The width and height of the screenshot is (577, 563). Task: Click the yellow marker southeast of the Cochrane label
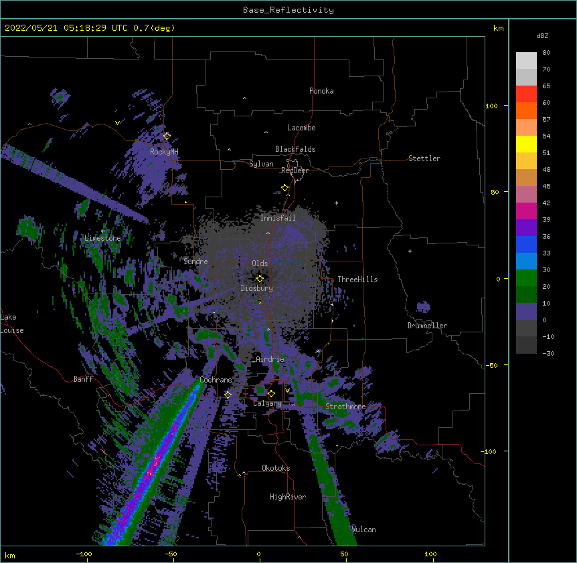[x=228, y=395]
